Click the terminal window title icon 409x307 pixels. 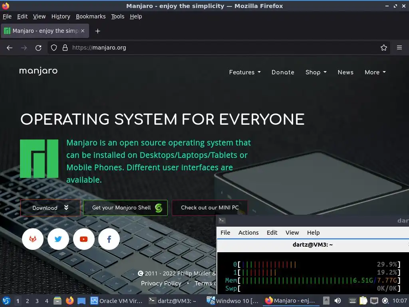pos(222,221)
